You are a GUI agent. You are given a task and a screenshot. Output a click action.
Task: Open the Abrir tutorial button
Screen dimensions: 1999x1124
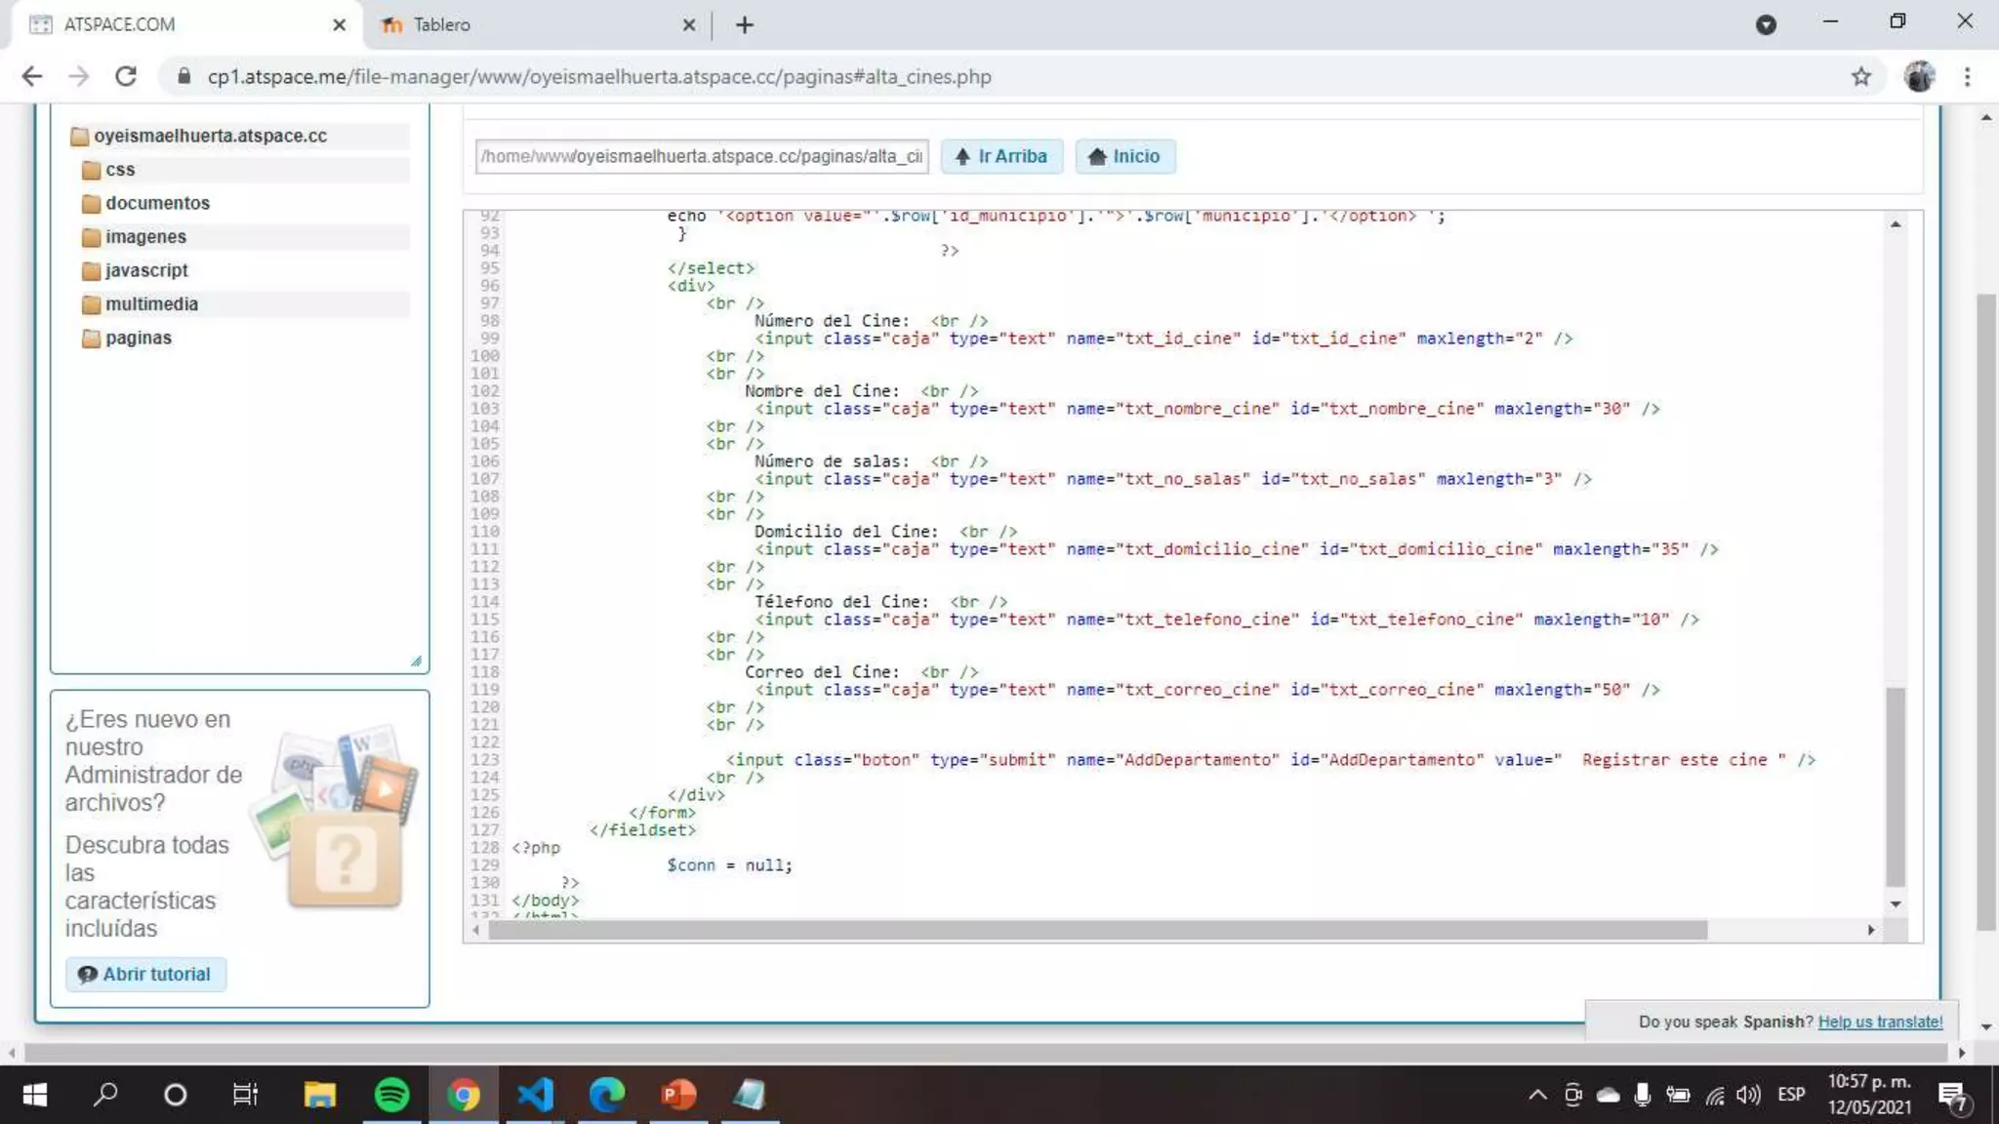click(x=145, y=974)
